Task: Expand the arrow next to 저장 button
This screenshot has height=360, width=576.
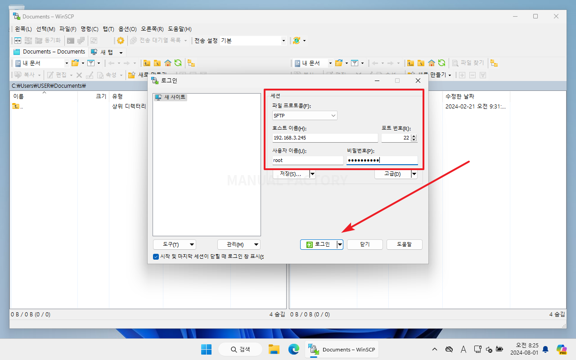Action: (x=312, y=174)
